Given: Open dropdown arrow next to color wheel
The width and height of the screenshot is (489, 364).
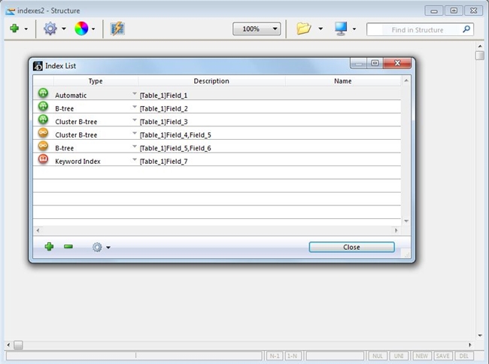Looking at the screenshot, I should 93,29.
